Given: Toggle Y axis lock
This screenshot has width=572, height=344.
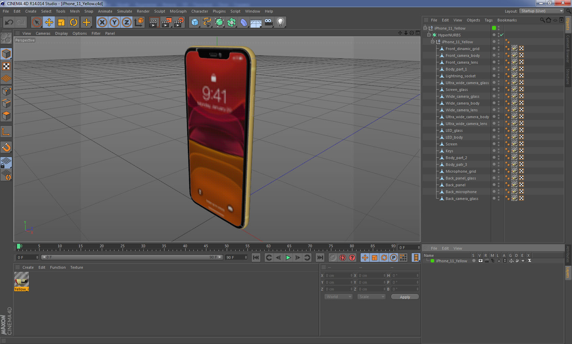Looking at the screenshot, I should tap(114, 22).
